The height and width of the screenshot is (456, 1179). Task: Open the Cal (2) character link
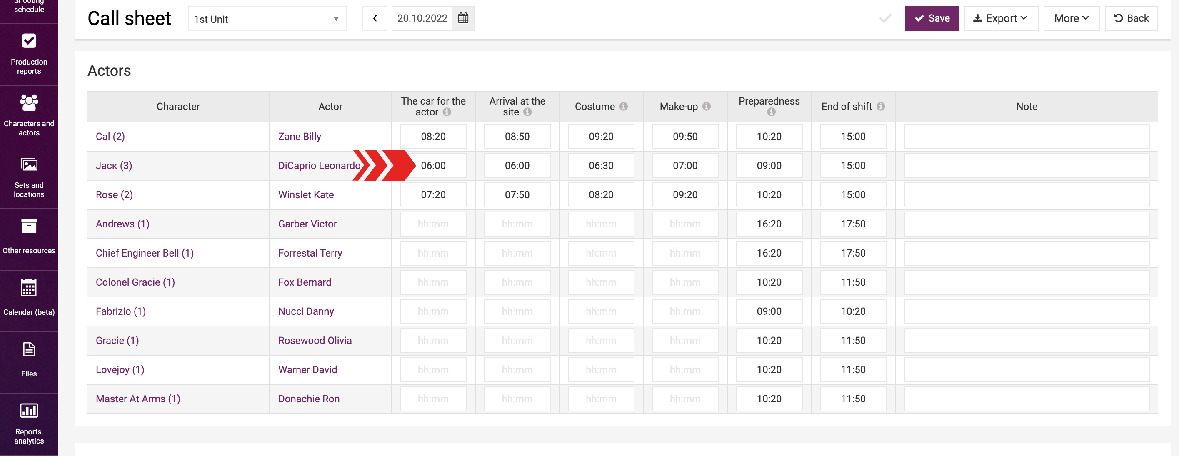pyautogui.click(x=110, y=136)
